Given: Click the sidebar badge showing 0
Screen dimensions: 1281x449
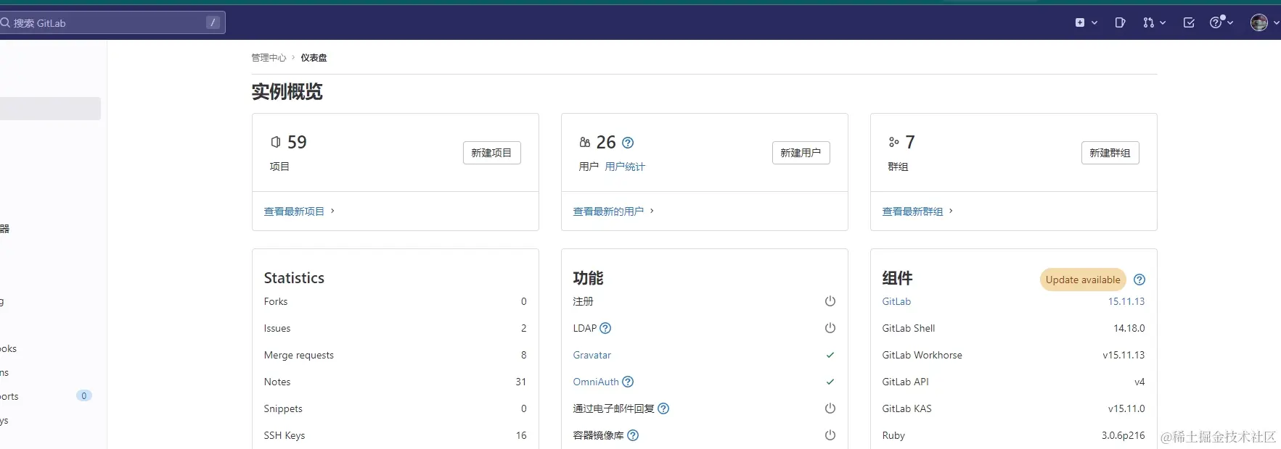Looking at the screenshot, I should (x=84, y=395).
